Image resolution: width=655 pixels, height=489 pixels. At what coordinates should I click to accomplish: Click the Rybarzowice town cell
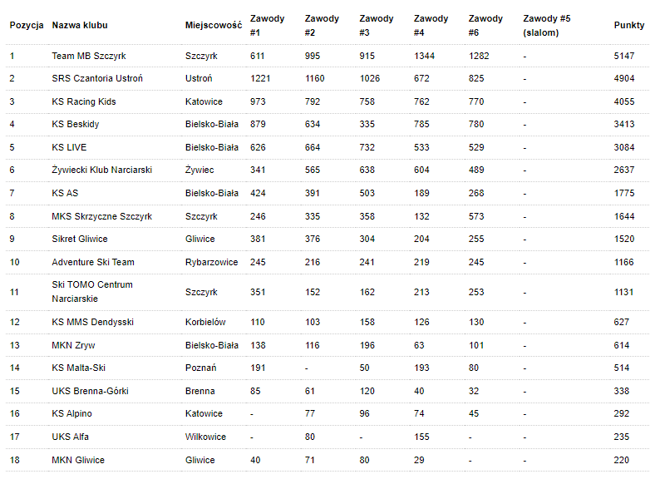point(211,262)
